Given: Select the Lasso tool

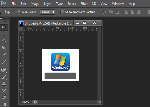Looking at the screenshot, I should point(4,41).
